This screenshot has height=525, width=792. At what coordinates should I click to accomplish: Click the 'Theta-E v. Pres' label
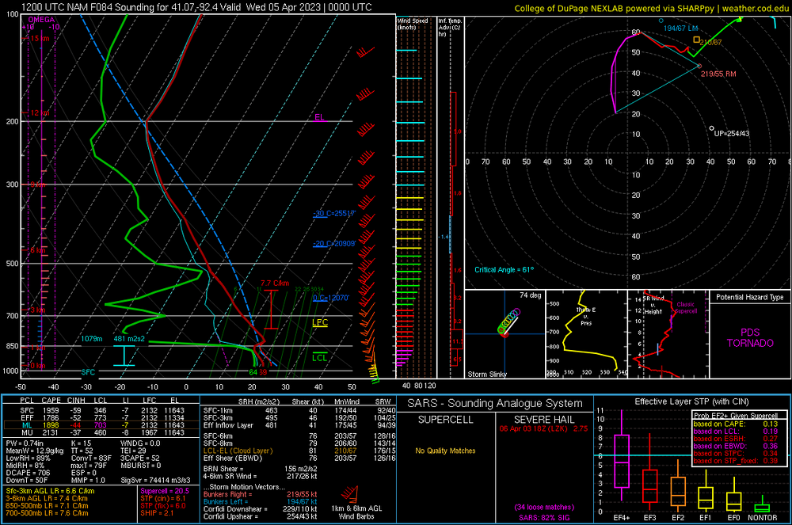(586, 316)
